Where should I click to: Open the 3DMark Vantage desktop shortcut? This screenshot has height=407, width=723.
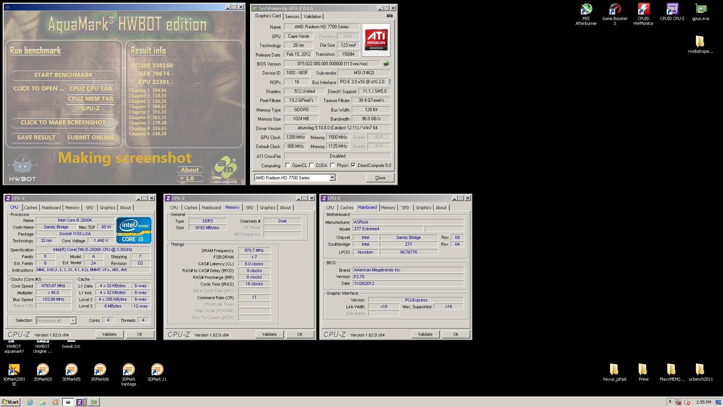[128, 375]
